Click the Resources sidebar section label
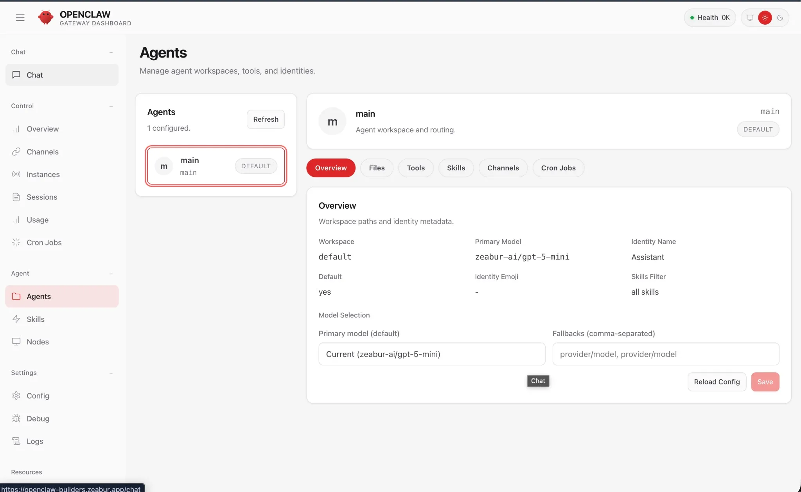The height and width of the screenshot is (492, 801). coord(26,472)
